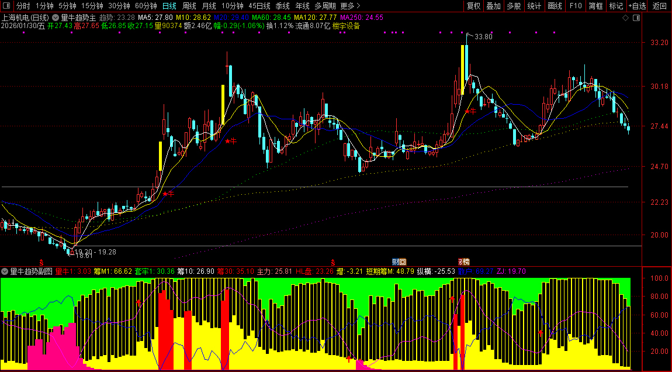Click the 返回 back button
The image size is (672, 372).
click(660, 6)
